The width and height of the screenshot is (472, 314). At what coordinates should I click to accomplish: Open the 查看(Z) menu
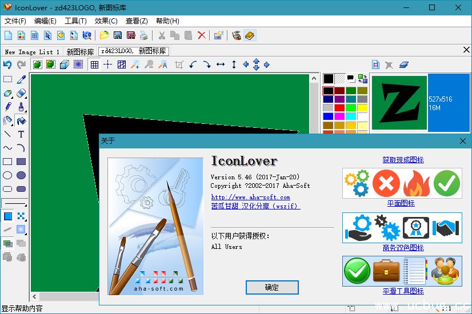click(137, 21)
